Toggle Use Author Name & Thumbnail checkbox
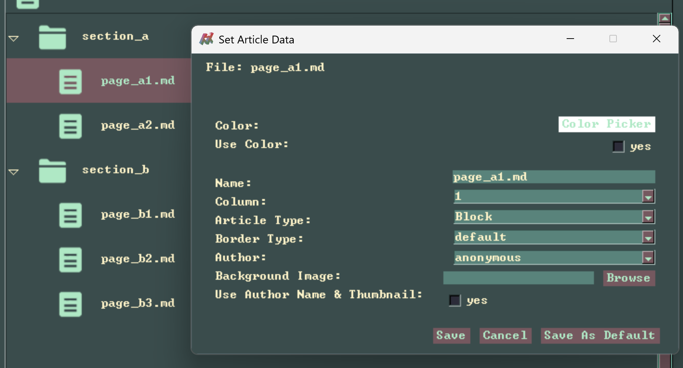 point(455,300)
